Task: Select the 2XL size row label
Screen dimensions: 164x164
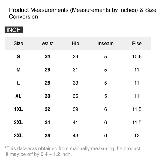Action: pyautogui.click(x=18, y=122)
